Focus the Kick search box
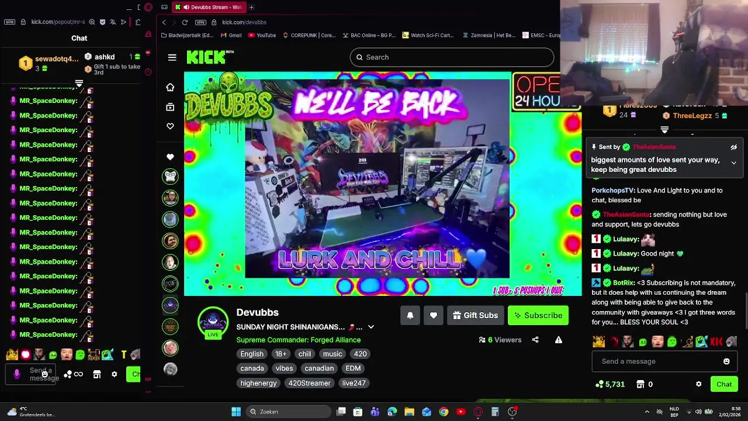The image size is (748, 421). [452, 57]
